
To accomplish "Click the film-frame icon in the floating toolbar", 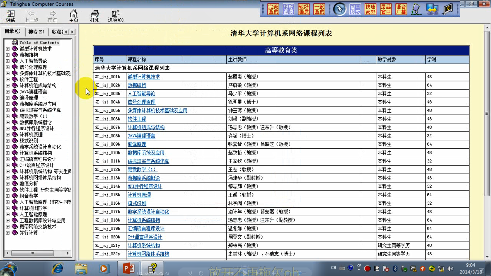I will [448, 9].
